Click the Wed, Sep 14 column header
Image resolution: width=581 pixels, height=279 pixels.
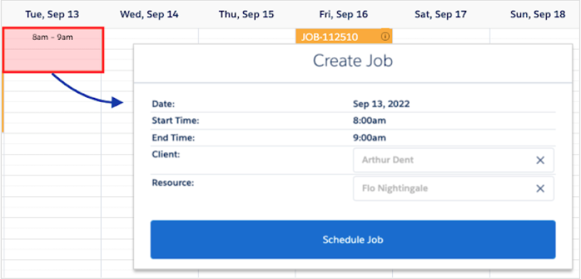tap(149, 14)
